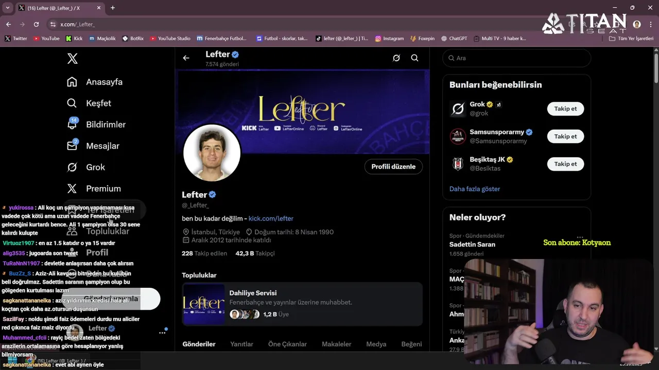Reload the page with the refresh icon
The image size is (659, 370).
tap(36, 24)
